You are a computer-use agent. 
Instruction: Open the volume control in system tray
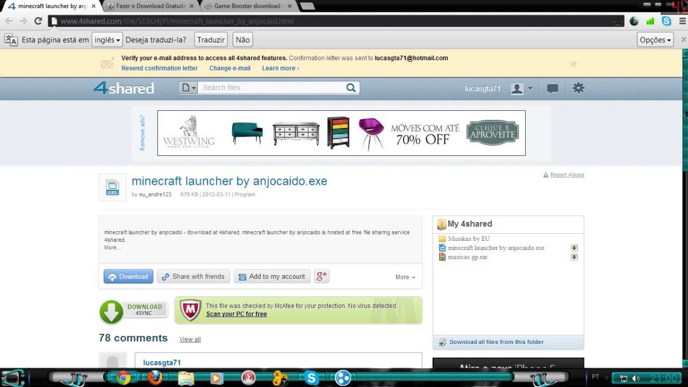point(636,378)
